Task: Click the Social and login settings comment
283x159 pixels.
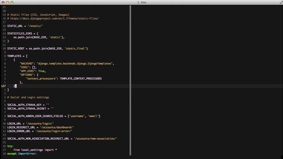Action: coord(28,97)
